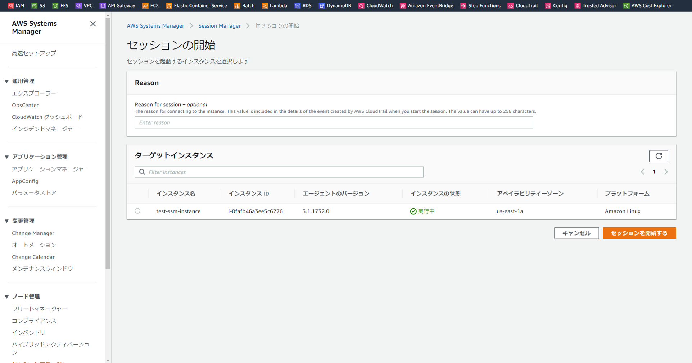Open the Lambda bookmark

pyautogui.click(x=274, y=5)
